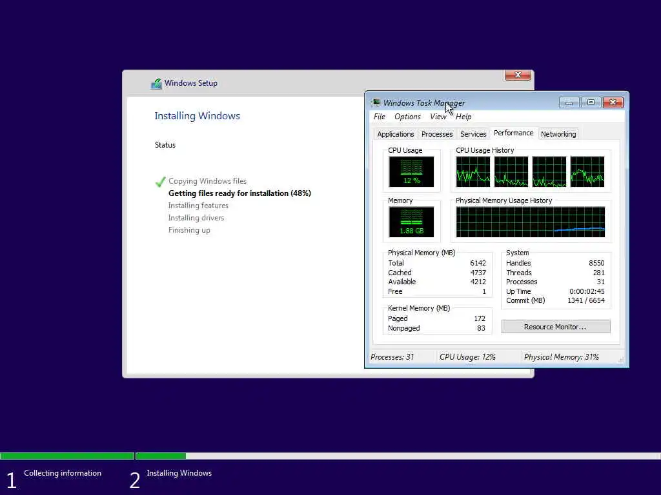
Task: Open Resource Monitor from Task Manager
Action: tap(556, 327)
